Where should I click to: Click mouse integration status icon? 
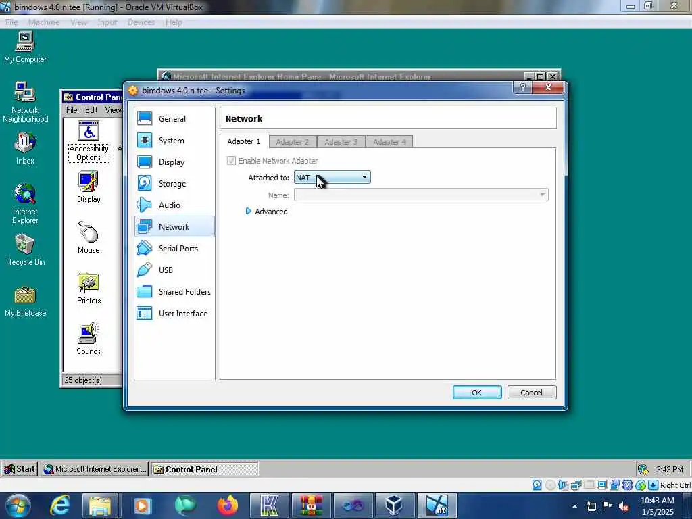coord(641,485)
